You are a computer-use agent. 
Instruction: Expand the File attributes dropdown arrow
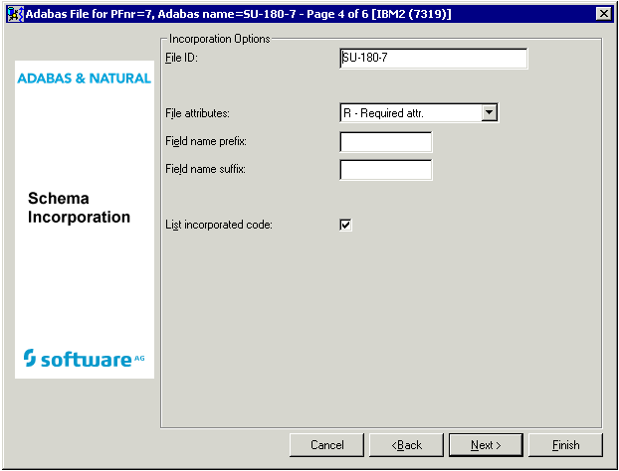coord(489,113)
